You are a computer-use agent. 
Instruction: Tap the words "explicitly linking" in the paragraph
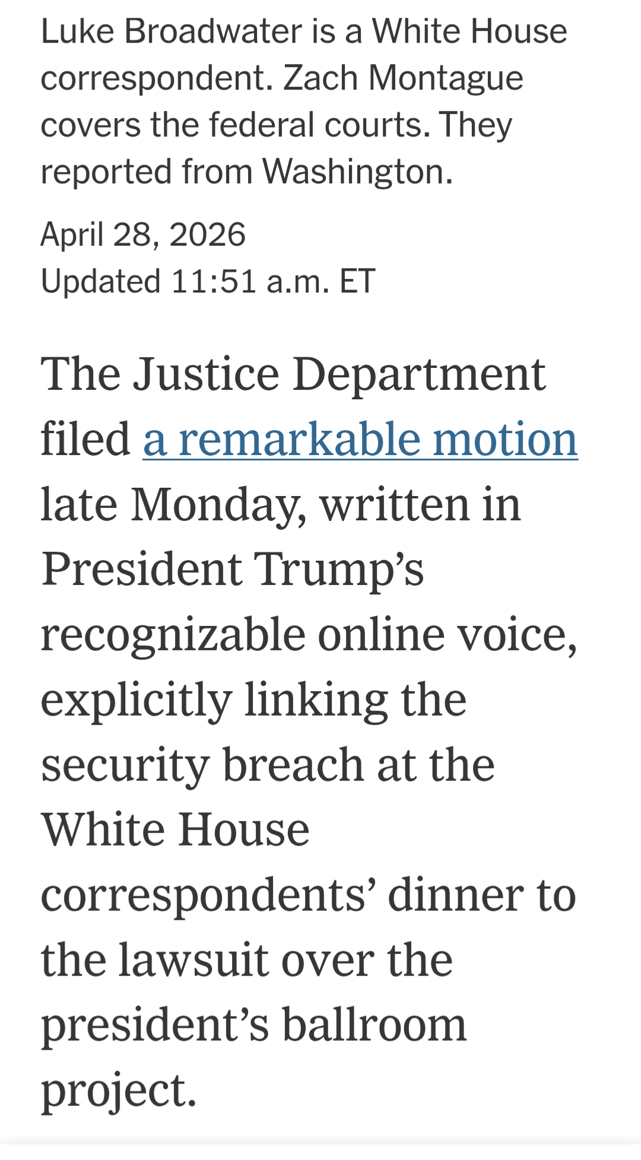pyautogui.click(x=214, y=700)
